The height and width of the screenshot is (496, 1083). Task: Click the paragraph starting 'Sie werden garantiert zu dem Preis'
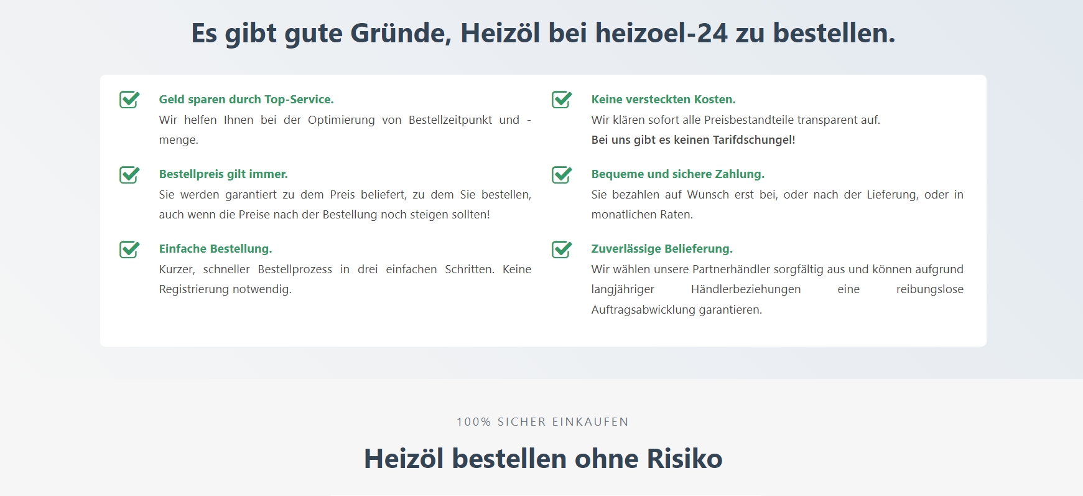point(345,204)
